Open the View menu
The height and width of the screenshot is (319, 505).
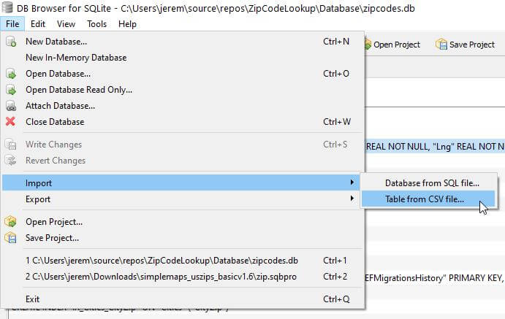pos(66,24)
